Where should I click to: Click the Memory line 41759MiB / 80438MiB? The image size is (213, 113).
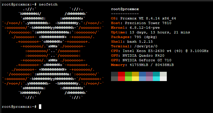(x=142, y=65)
